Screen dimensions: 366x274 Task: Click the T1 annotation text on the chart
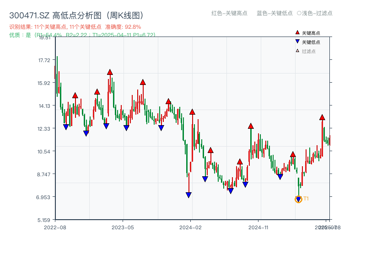tap(306, 198)
